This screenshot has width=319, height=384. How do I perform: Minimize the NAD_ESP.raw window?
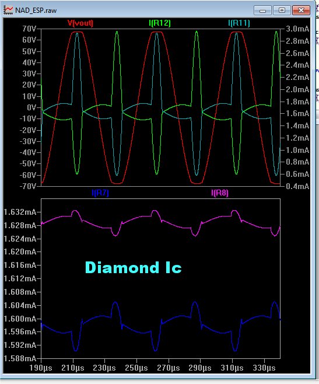pyautogui.click(x=262, y=11)
